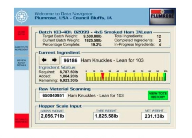Click the raw material scan field 650040951
The image size is (192, 138).
pos(53,95)
